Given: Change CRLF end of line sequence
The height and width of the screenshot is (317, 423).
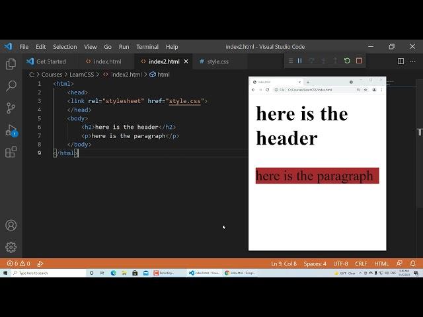Looking at the screenshot, I should coord(361,264).
